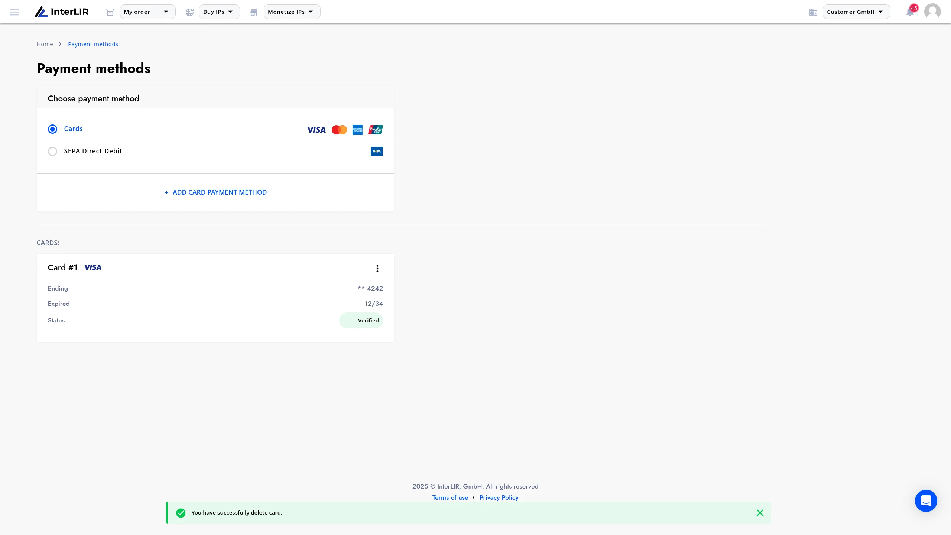The height and width of the screenshot is (535, 951).
Task: Expand the Customer GmbH company dropdown
Action: (856, 12)
